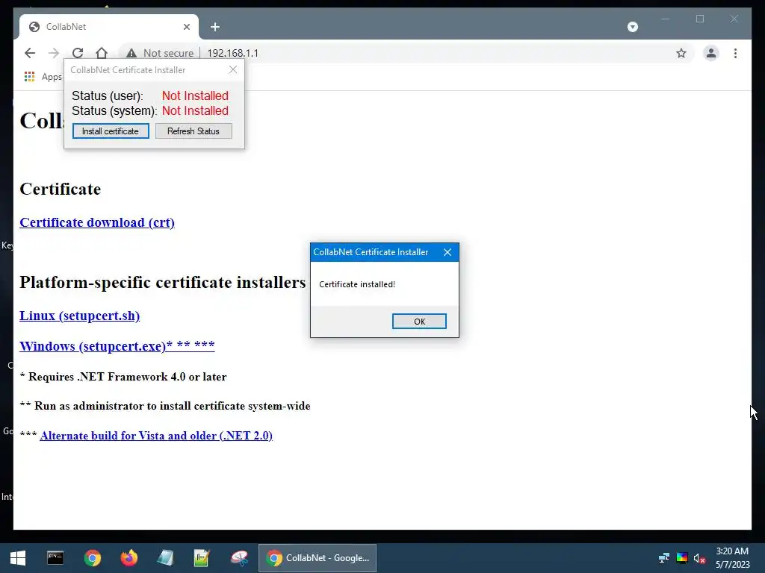Launch Command Prompt from the taskbar
Viewport: 765px width, 573px height.
pyautogui.click(x=55, y=558)
